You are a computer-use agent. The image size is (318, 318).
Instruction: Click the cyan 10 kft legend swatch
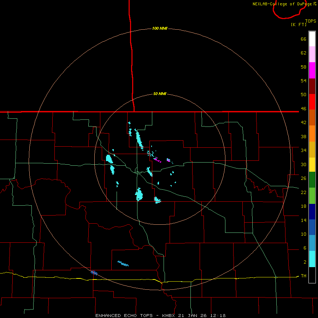coord(312,259)
